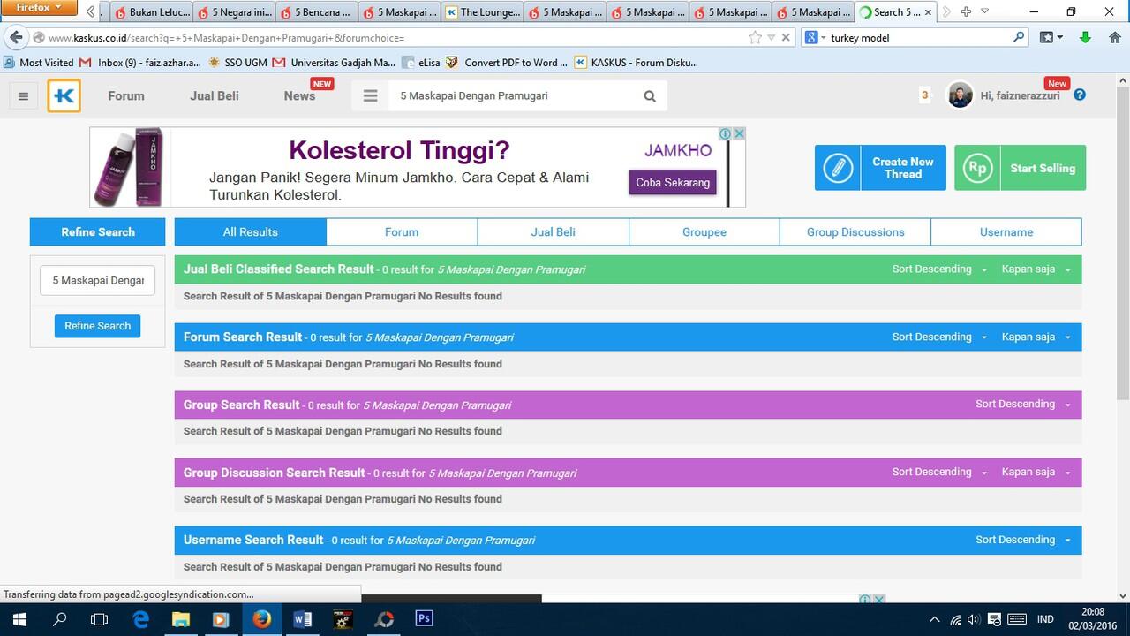Click the Create New Thread button
The height and width of the screenshot is (636, 1130).
880,168
